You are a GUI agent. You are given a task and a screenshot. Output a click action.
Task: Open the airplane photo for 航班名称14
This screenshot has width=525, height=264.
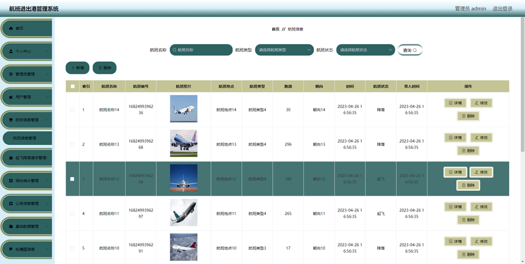pyautogui.click(x=183, y=109)
